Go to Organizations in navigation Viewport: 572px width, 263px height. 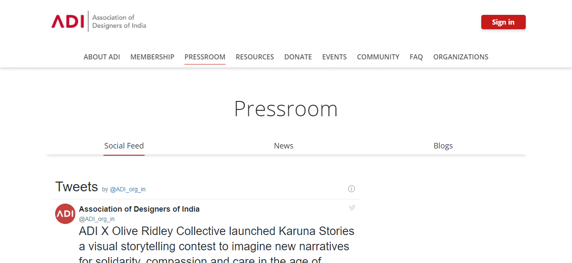point(461,57)
